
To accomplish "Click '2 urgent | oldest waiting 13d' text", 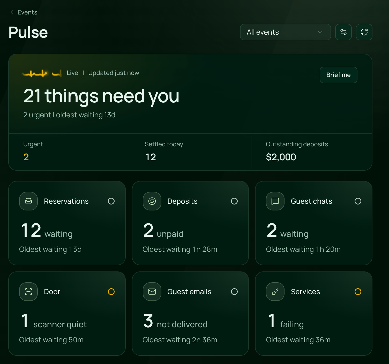I will [69, 115].
